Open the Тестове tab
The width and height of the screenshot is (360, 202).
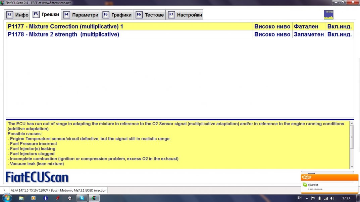(150, 15)
